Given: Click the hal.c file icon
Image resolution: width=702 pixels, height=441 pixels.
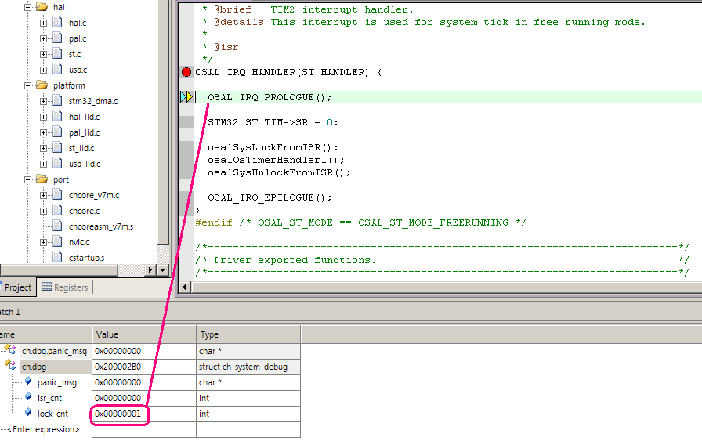Looking at the screenshot, I should tap(57, 23).
